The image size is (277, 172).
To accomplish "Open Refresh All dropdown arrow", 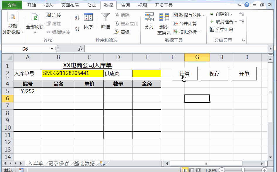I will click(35, 32).
